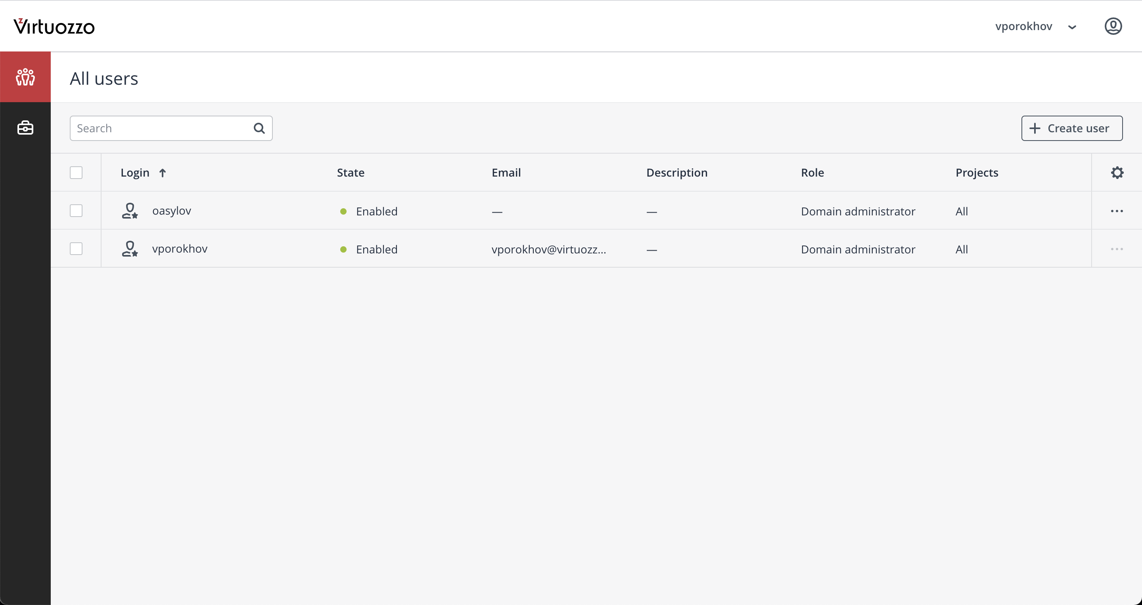Image resolution: width=1142 pixels, height=605 pixels.
Task: Click the oasylov admin user icon
Action: [129, 211]
